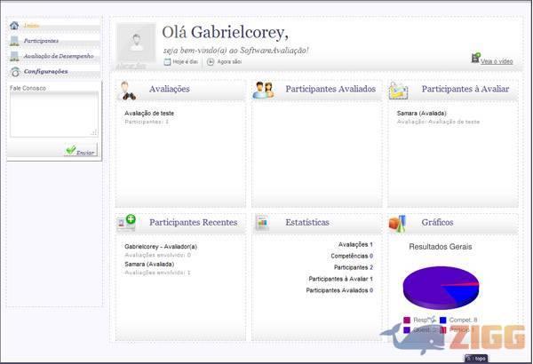Click the Participantes Avaliados 0 statistic
The width and height of the screenshot is (533, 364).
tap(339, 290)
